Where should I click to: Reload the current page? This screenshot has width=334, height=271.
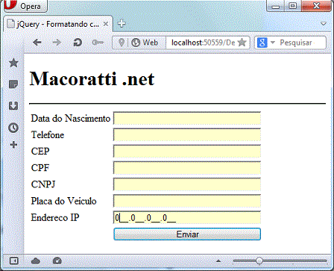click(x=78, y=43)
